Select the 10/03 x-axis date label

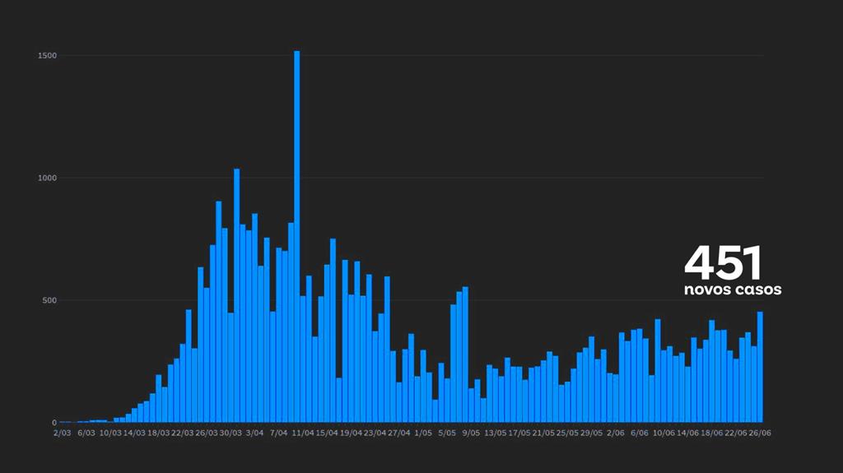pyautogui.click(x=110, y=433)
